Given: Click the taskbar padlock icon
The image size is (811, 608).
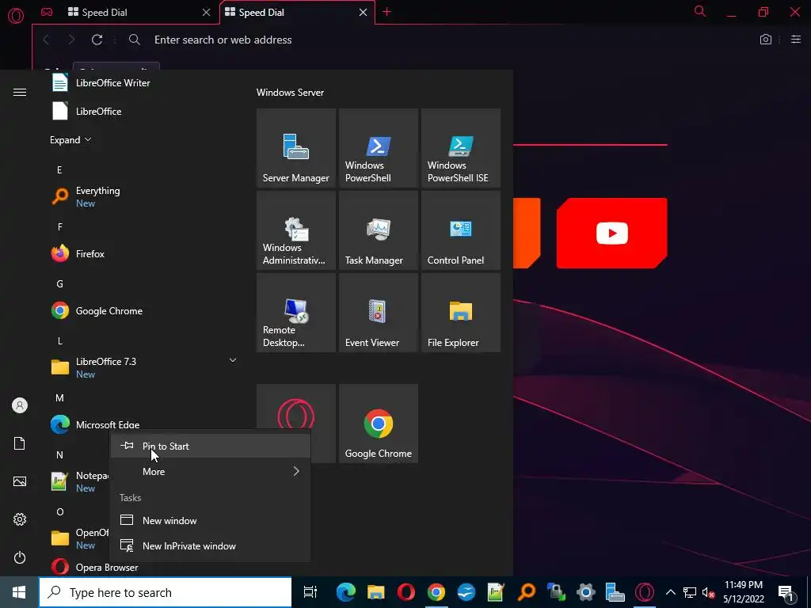Looking at the screenshot, I should point(556,592).
